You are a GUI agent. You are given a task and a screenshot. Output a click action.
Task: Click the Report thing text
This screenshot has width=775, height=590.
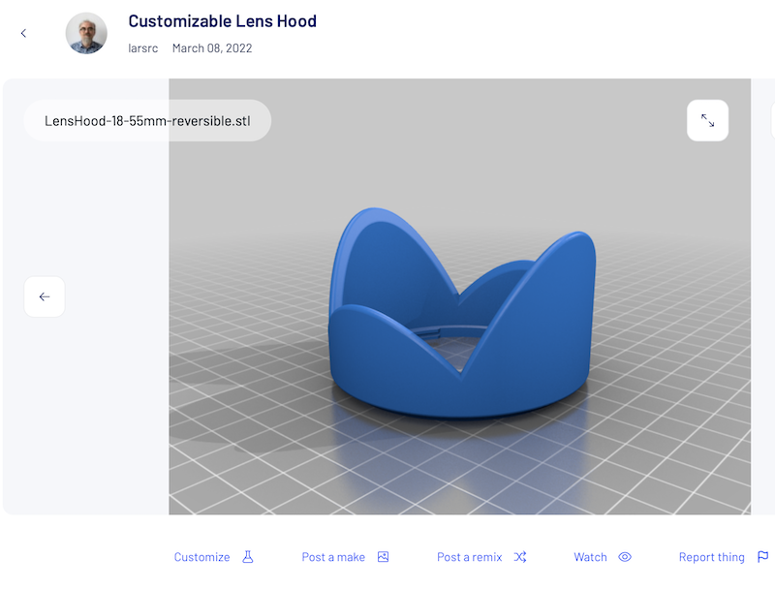(x=711, y=557)
